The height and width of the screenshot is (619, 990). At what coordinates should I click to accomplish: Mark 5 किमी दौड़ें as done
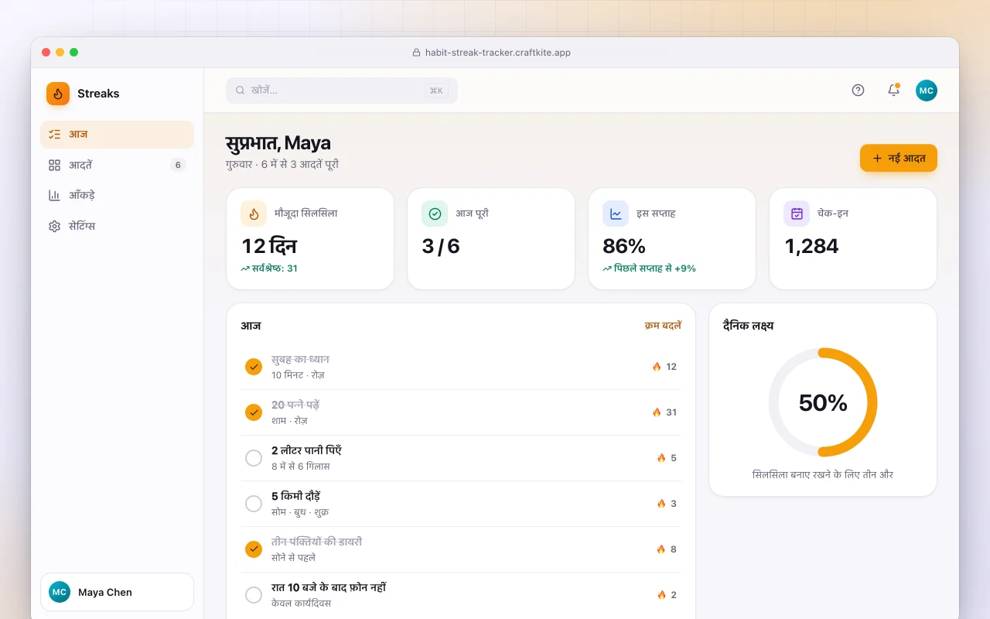pyautogui.click(x=254, y=504)
